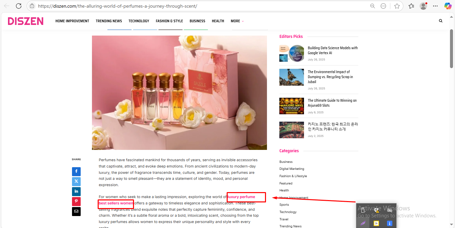Viewport: 455px width, 228px height.
Task: Share article on X (Twitter)
Action: [76, 181]
